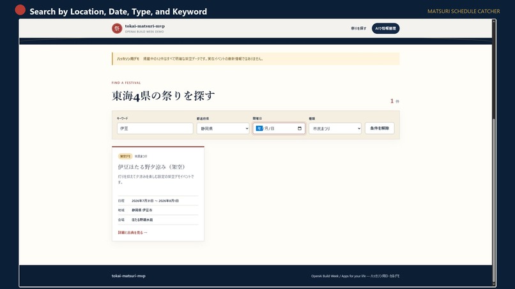Viewport: 515px width, 289px height.
Task: Open the calendar picker icon in date field
Action: (x=300, y=129)
